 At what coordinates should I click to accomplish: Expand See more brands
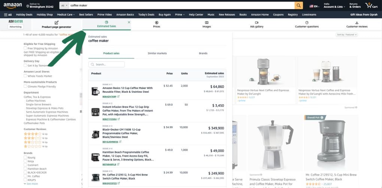coord(31,184)
